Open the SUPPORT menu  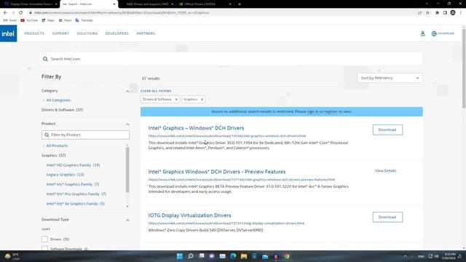[x=60, y=33]
